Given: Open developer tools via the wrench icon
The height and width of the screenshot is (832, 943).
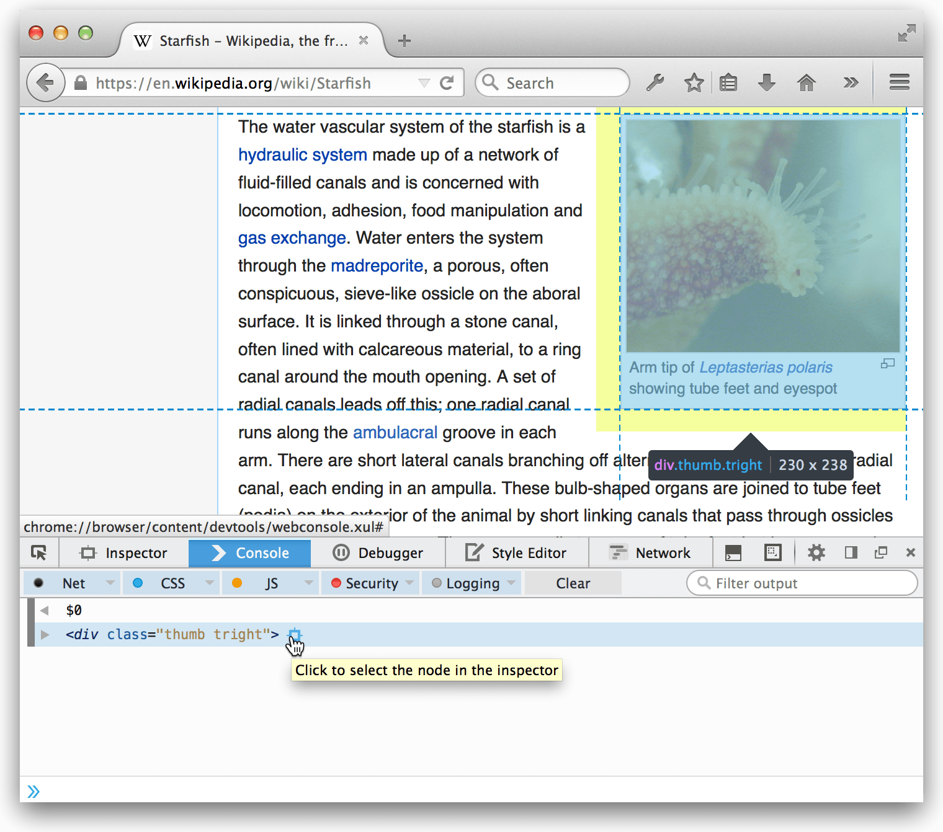Looking at the screenshot, I should 655,82.
